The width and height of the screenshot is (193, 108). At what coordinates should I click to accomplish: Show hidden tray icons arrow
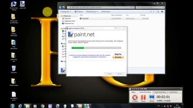162,106
